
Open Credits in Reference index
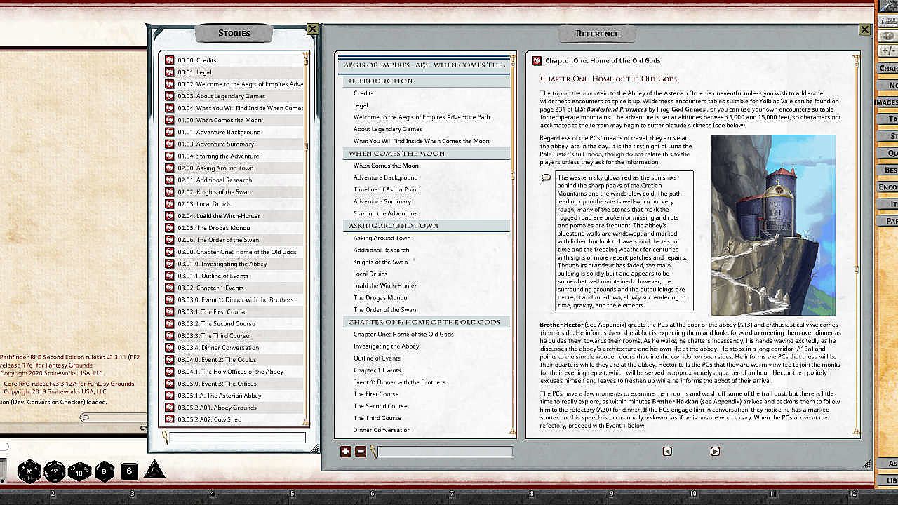(x=363, y=93)
